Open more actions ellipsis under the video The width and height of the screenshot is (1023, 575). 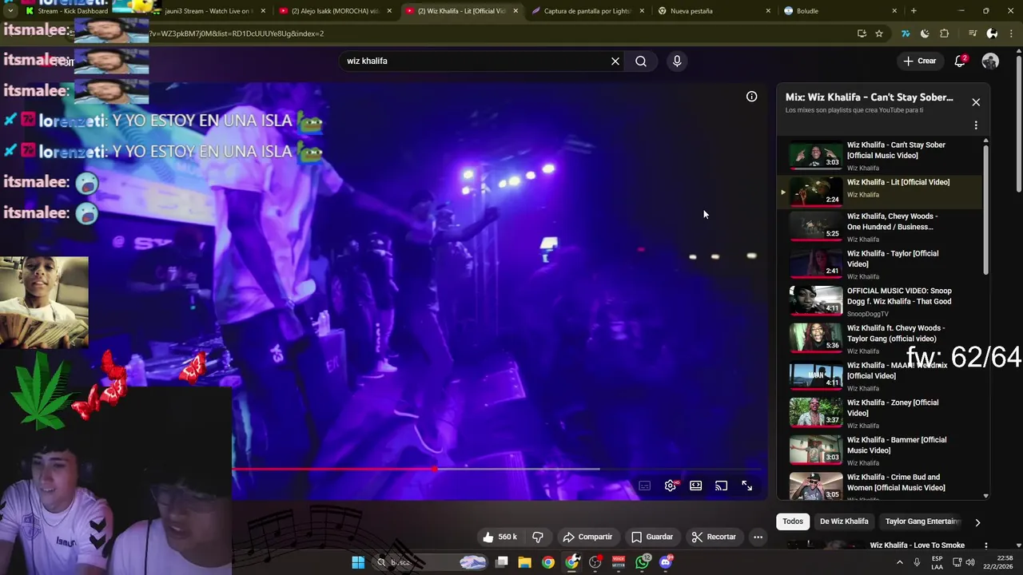point(758,537)
